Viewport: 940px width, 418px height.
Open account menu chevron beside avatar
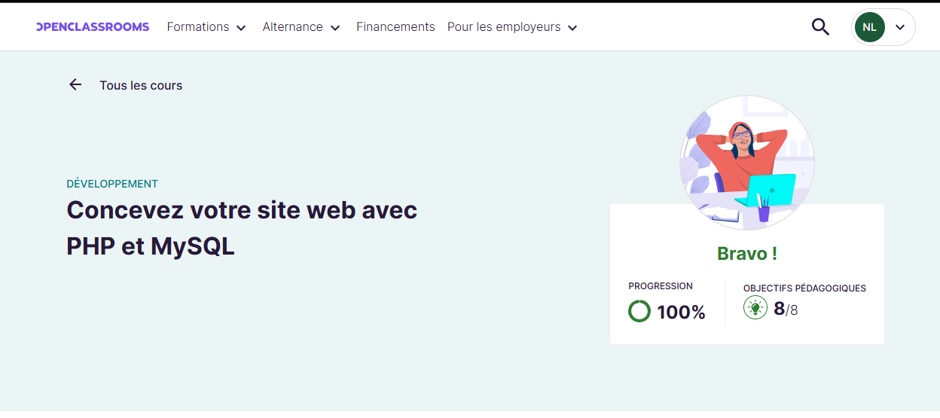pyautogui.click(x=899, y=27)
